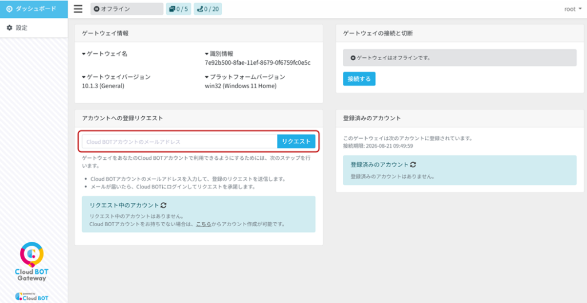
Task: Toggle the hamburger menu icon
Action: pos(78,9)
